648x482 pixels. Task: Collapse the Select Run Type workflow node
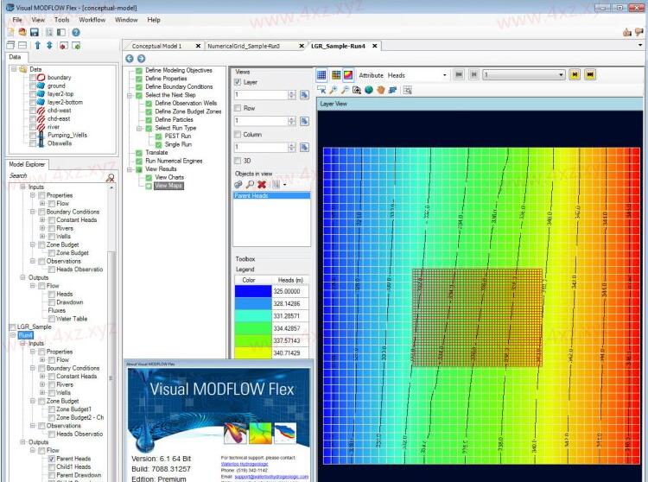[x=139, y=128]
